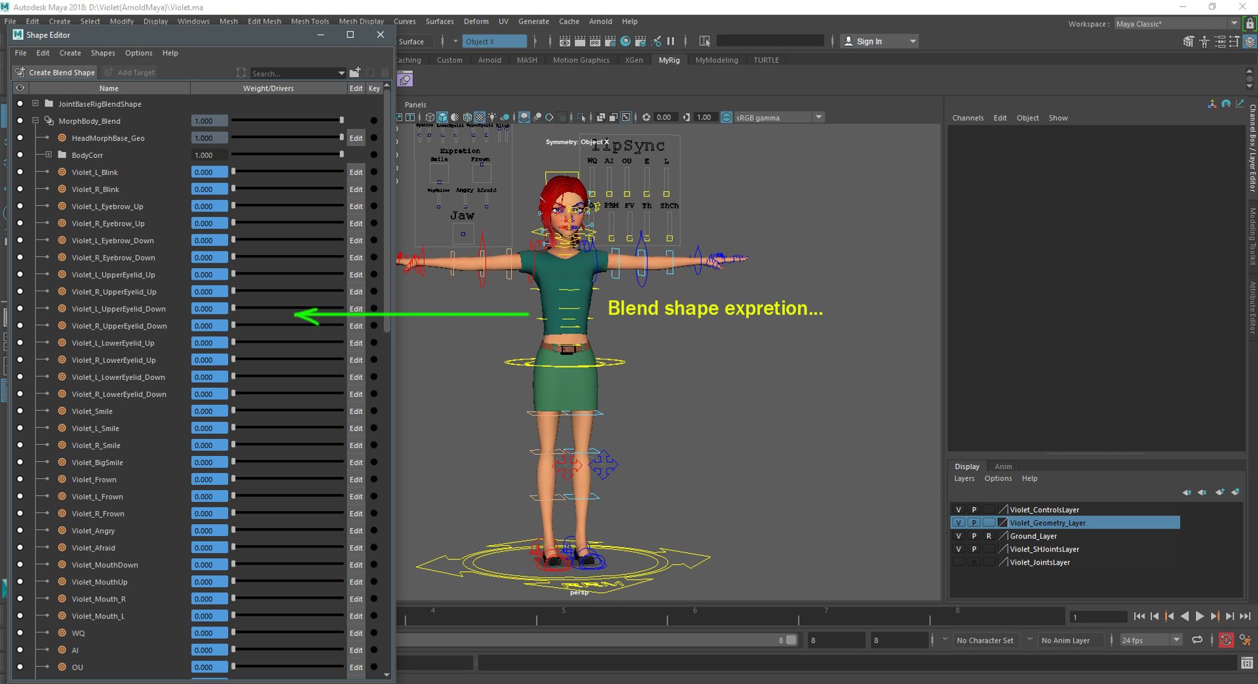Open Channels menu in Channel Box
This screenshot has height=684, width=1258.
(968, 118)
